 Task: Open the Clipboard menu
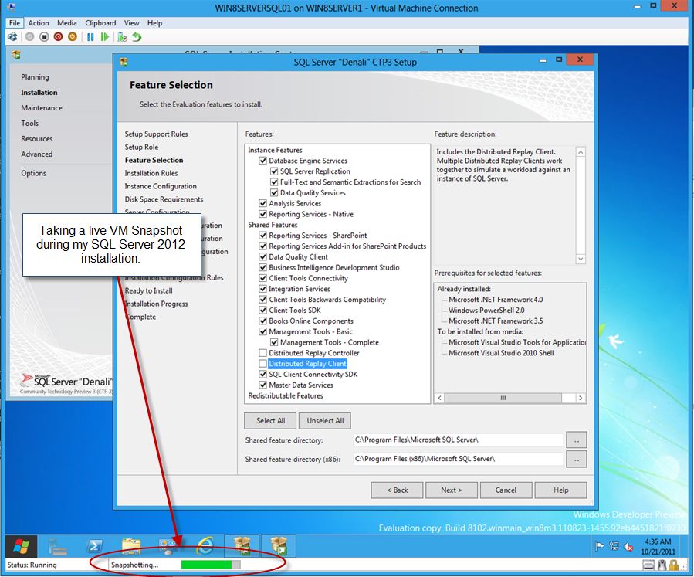(100, 23)
